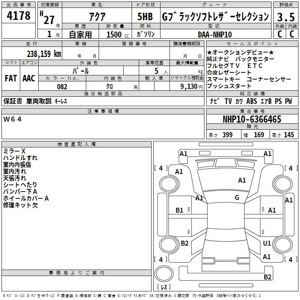Viewport: 300px width, 300px height.
Task: Select the ミラーX inspector note
Action: (x=14, y=151)
